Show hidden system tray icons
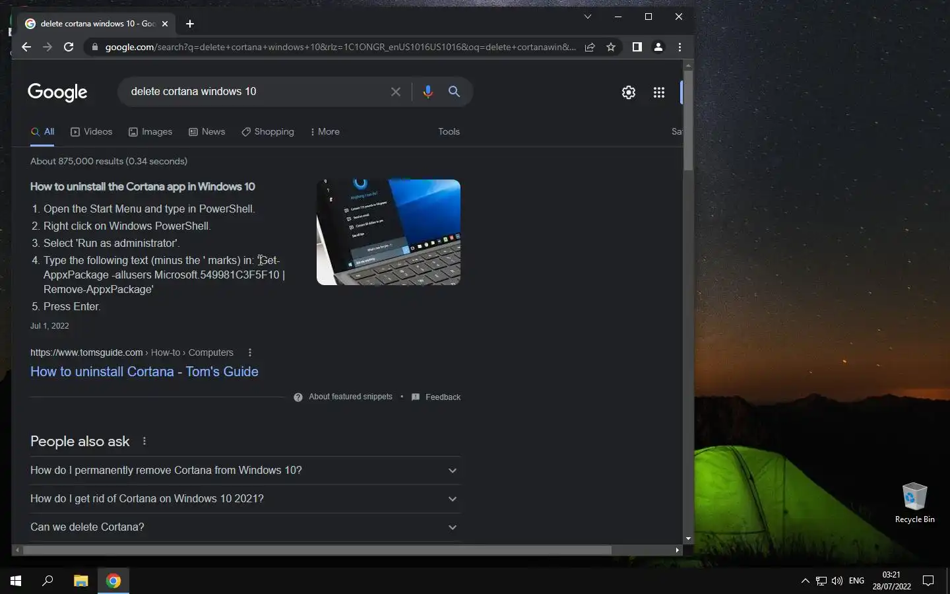 coord(805,581)
